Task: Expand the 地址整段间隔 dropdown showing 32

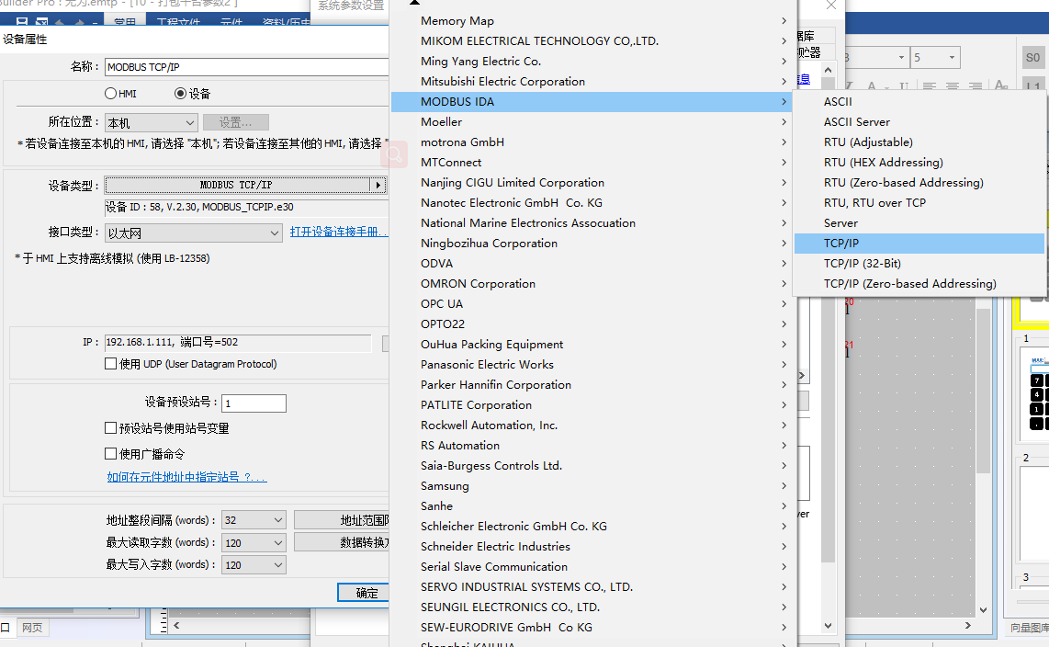Action: 254,520
